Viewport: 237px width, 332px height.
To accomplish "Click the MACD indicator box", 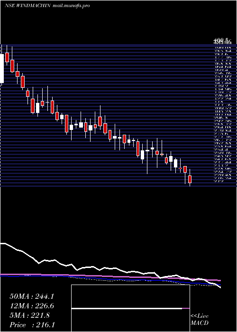I will coord(130,308).
